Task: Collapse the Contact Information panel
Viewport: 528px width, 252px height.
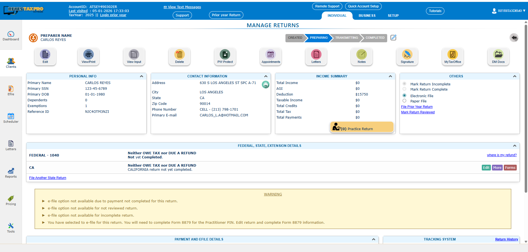Action: tap(266, 76)
